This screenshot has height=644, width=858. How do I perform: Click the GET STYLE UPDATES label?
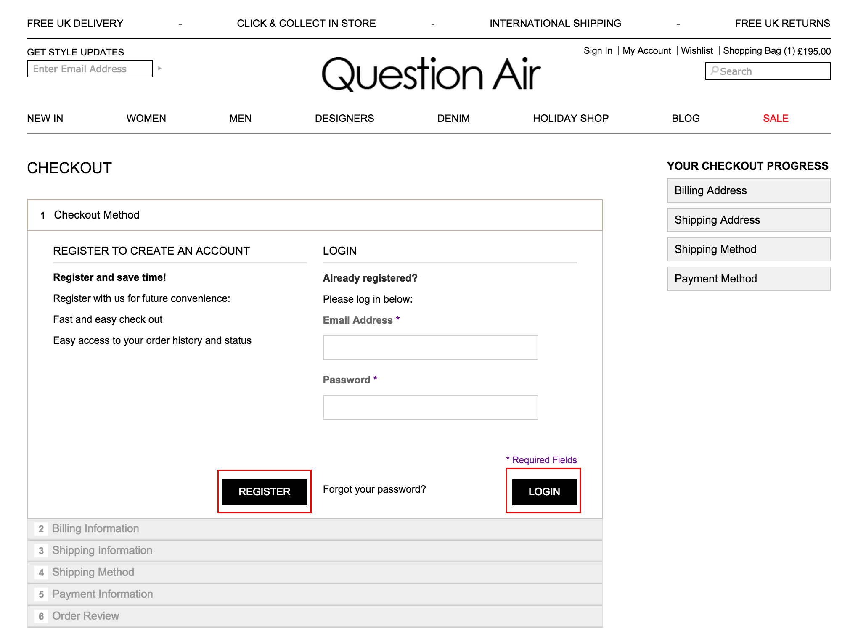coord(76,52)
